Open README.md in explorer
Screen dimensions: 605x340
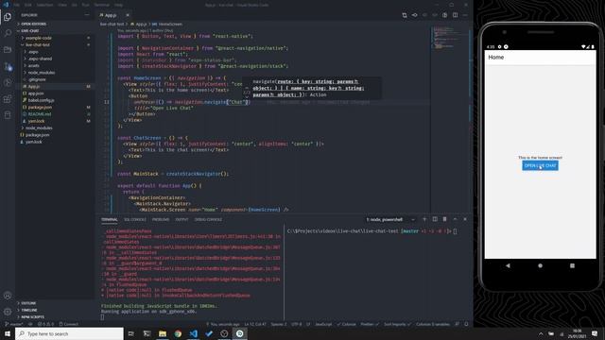(54, 114)
